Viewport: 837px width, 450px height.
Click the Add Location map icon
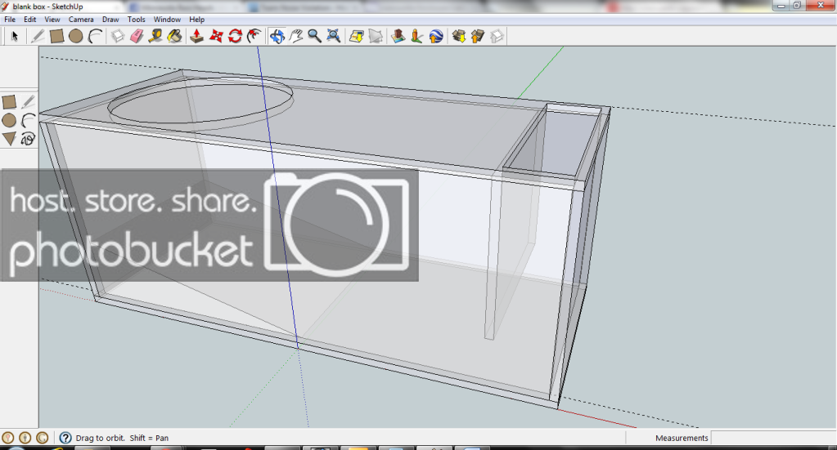356,36
